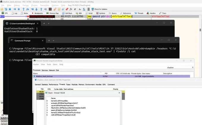Stop debugging with the blue square icon
The image size is (202, 125).
click(x=10, y=9)
